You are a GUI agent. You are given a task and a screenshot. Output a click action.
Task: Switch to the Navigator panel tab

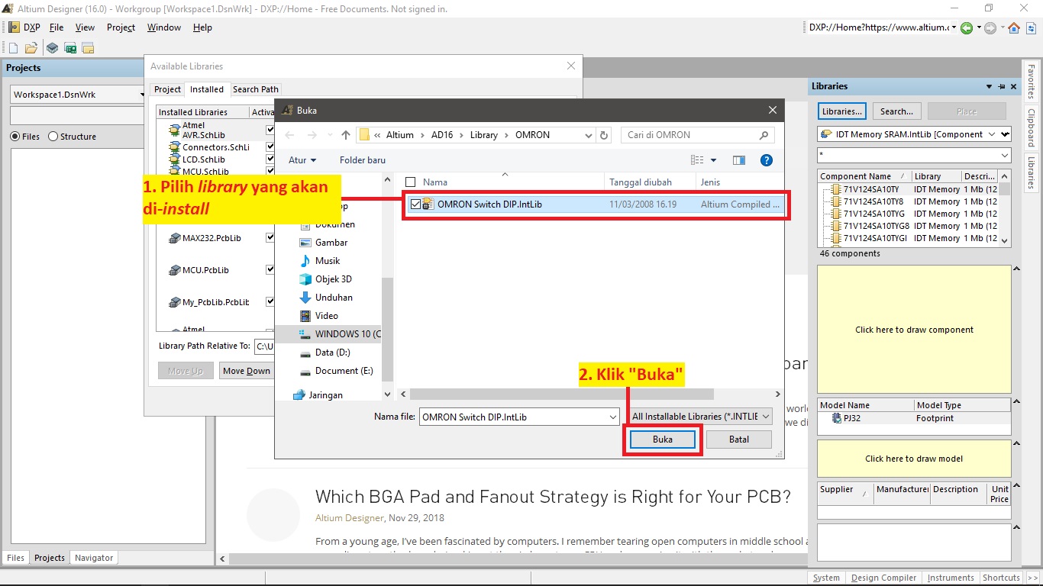(x=94, y=558)
